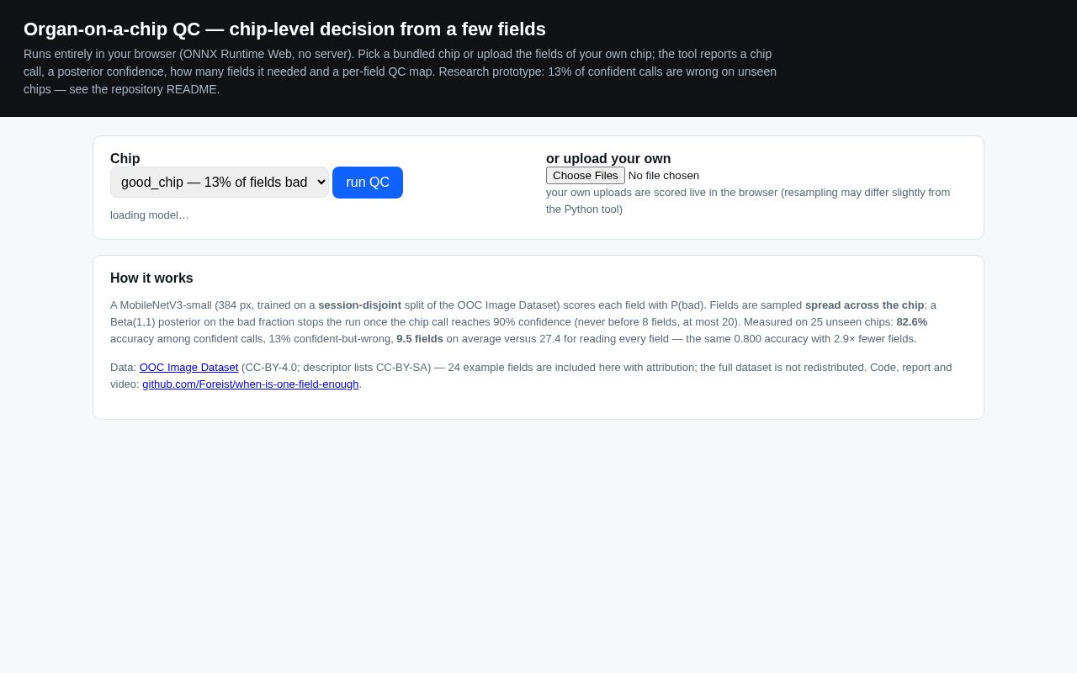Click the bold 82.6% accuracy figure
1077x673 pixels.
click(912, 321)
